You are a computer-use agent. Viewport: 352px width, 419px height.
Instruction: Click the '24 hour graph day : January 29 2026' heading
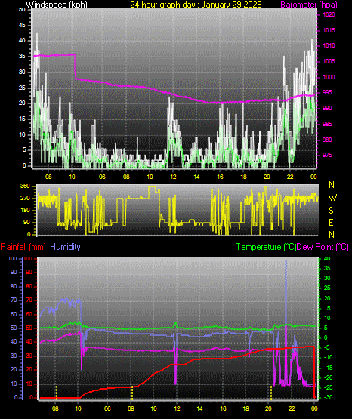click(x=196, y=5)
